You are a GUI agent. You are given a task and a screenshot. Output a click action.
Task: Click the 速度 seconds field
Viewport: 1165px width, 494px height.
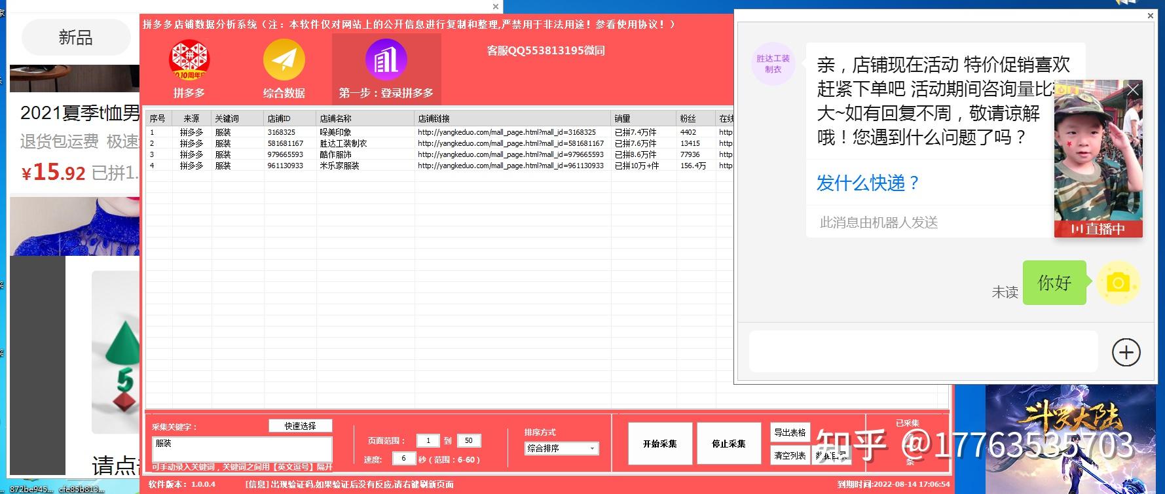coord(404,459)
